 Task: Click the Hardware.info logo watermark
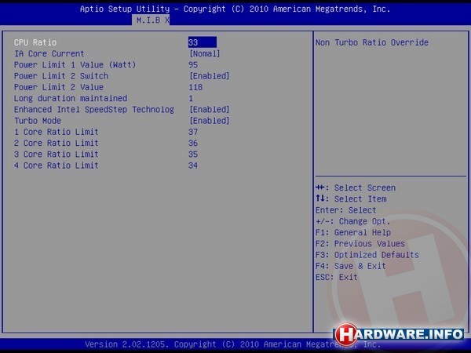click(x=399, y=334)
